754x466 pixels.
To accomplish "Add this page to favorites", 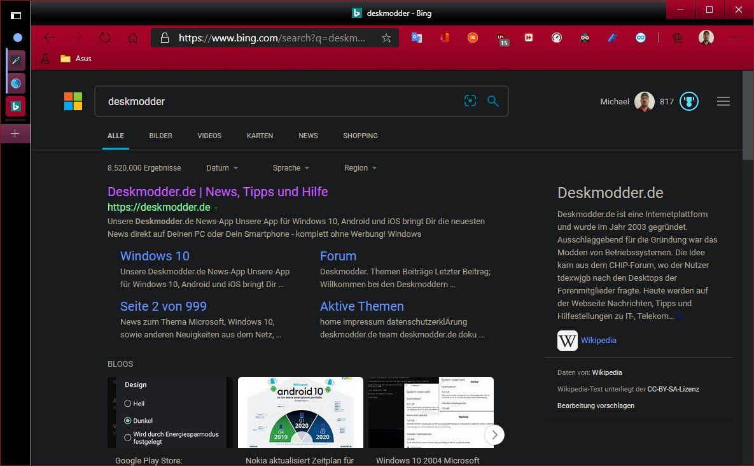I will pyautogui.click(x=386, y=38).
